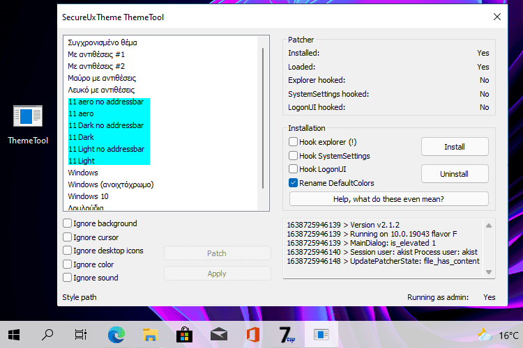The width and height of the screenshot is (523, 348).
Task: Click the Patch button
Action: pos(217,253)
